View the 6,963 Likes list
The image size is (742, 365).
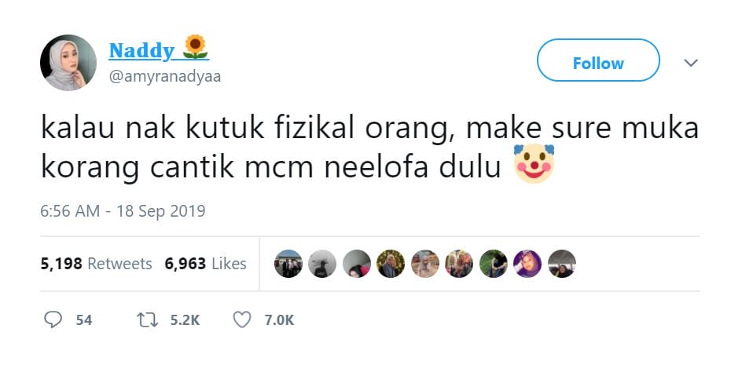click(x=205, y=264)
